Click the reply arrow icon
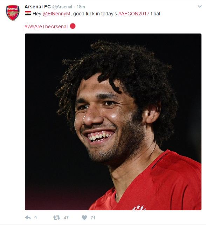This screenshot has width=206, height=227. click(28, 218)
